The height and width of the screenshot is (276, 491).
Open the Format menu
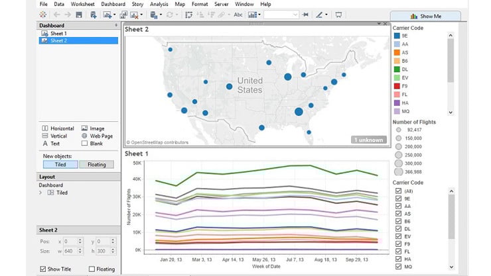point(200,4)
